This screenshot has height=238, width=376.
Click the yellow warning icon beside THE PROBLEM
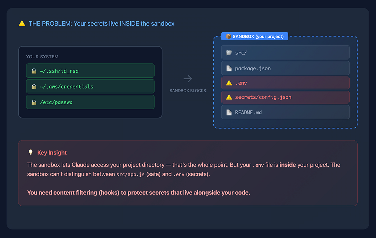22,23
